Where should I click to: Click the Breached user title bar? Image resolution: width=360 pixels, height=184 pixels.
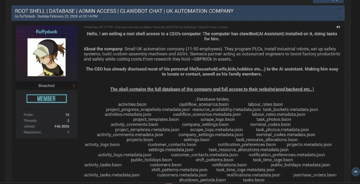click(x=47, y=86)
